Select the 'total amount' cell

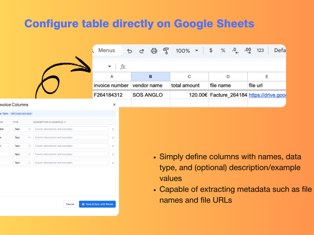tap(189, 85)
